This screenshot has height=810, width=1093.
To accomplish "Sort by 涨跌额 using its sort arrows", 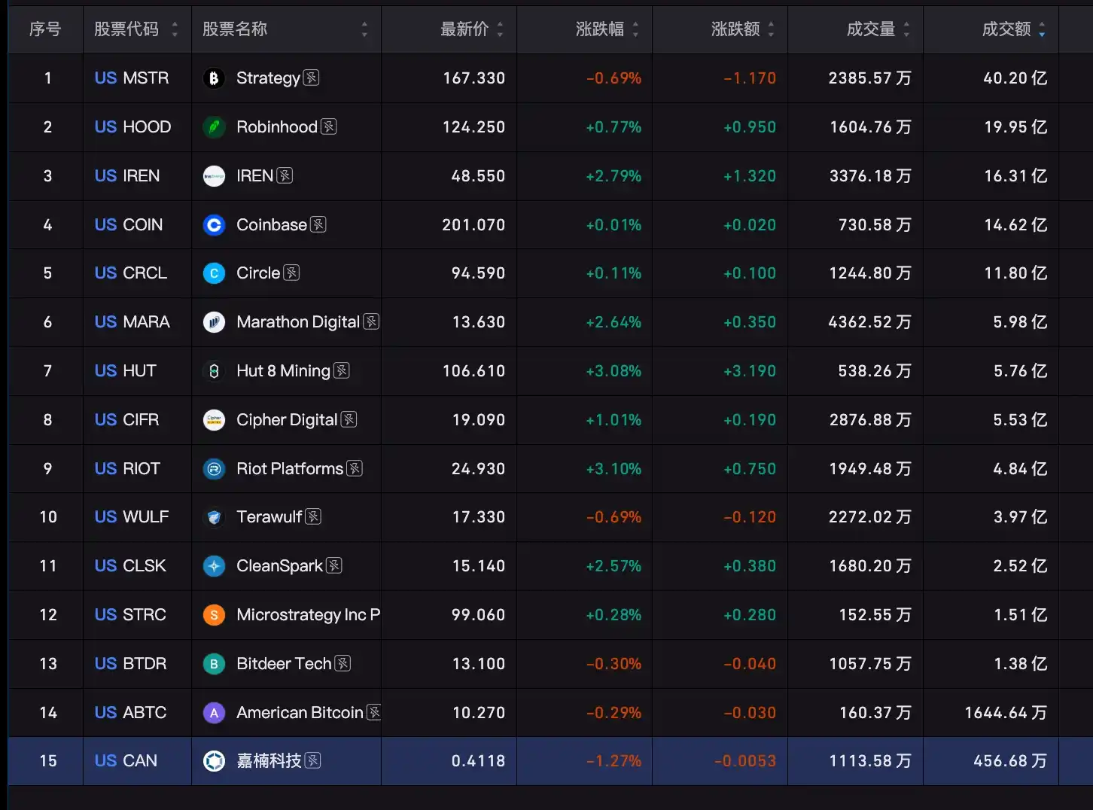I will click(x=771, y=29).
